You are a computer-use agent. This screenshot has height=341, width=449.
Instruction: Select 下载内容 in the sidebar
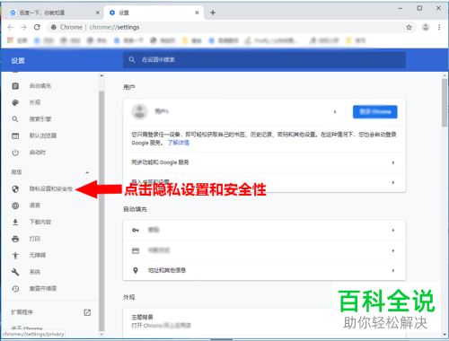point(40,222)
